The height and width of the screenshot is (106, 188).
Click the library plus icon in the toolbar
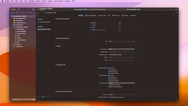(x=172, y=9)
